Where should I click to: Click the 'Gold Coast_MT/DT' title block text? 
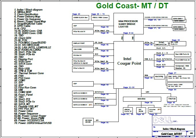click(x=172, y=134)
